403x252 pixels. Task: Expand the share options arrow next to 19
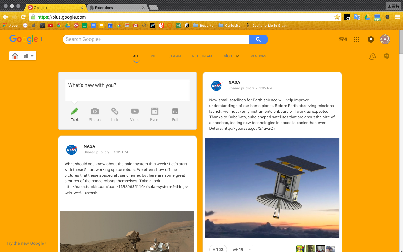click(250, 249)
